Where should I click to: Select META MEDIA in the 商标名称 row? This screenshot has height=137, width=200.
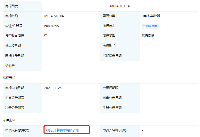click(x=54, y=16)
